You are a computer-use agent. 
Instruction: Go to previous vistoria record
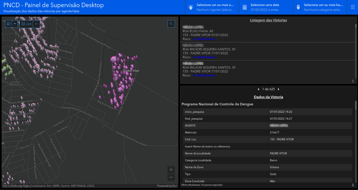click(258, 89)
